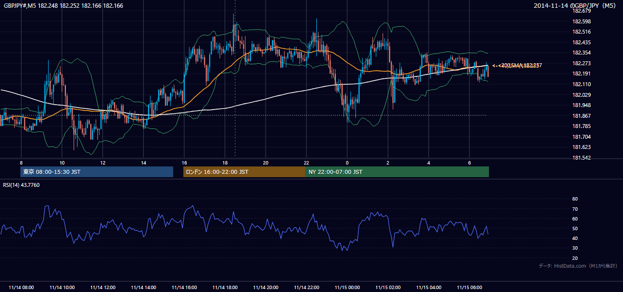Click hour marker 16 under the price chart

[x=184, y=163]
